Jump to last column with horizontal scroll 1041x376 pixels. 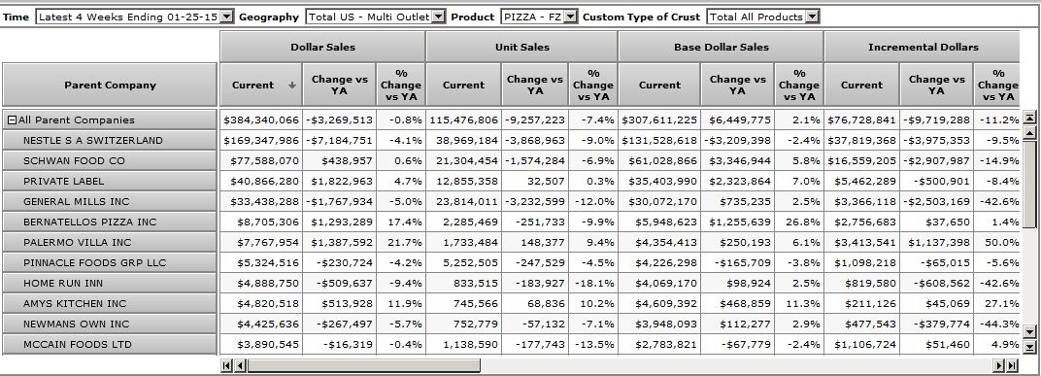(1013, 365)
